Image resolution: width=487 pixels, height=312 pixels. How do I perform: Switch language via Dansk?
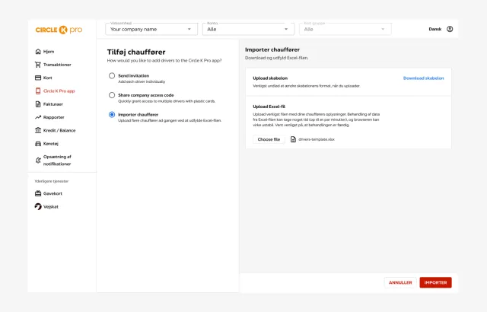434,29
